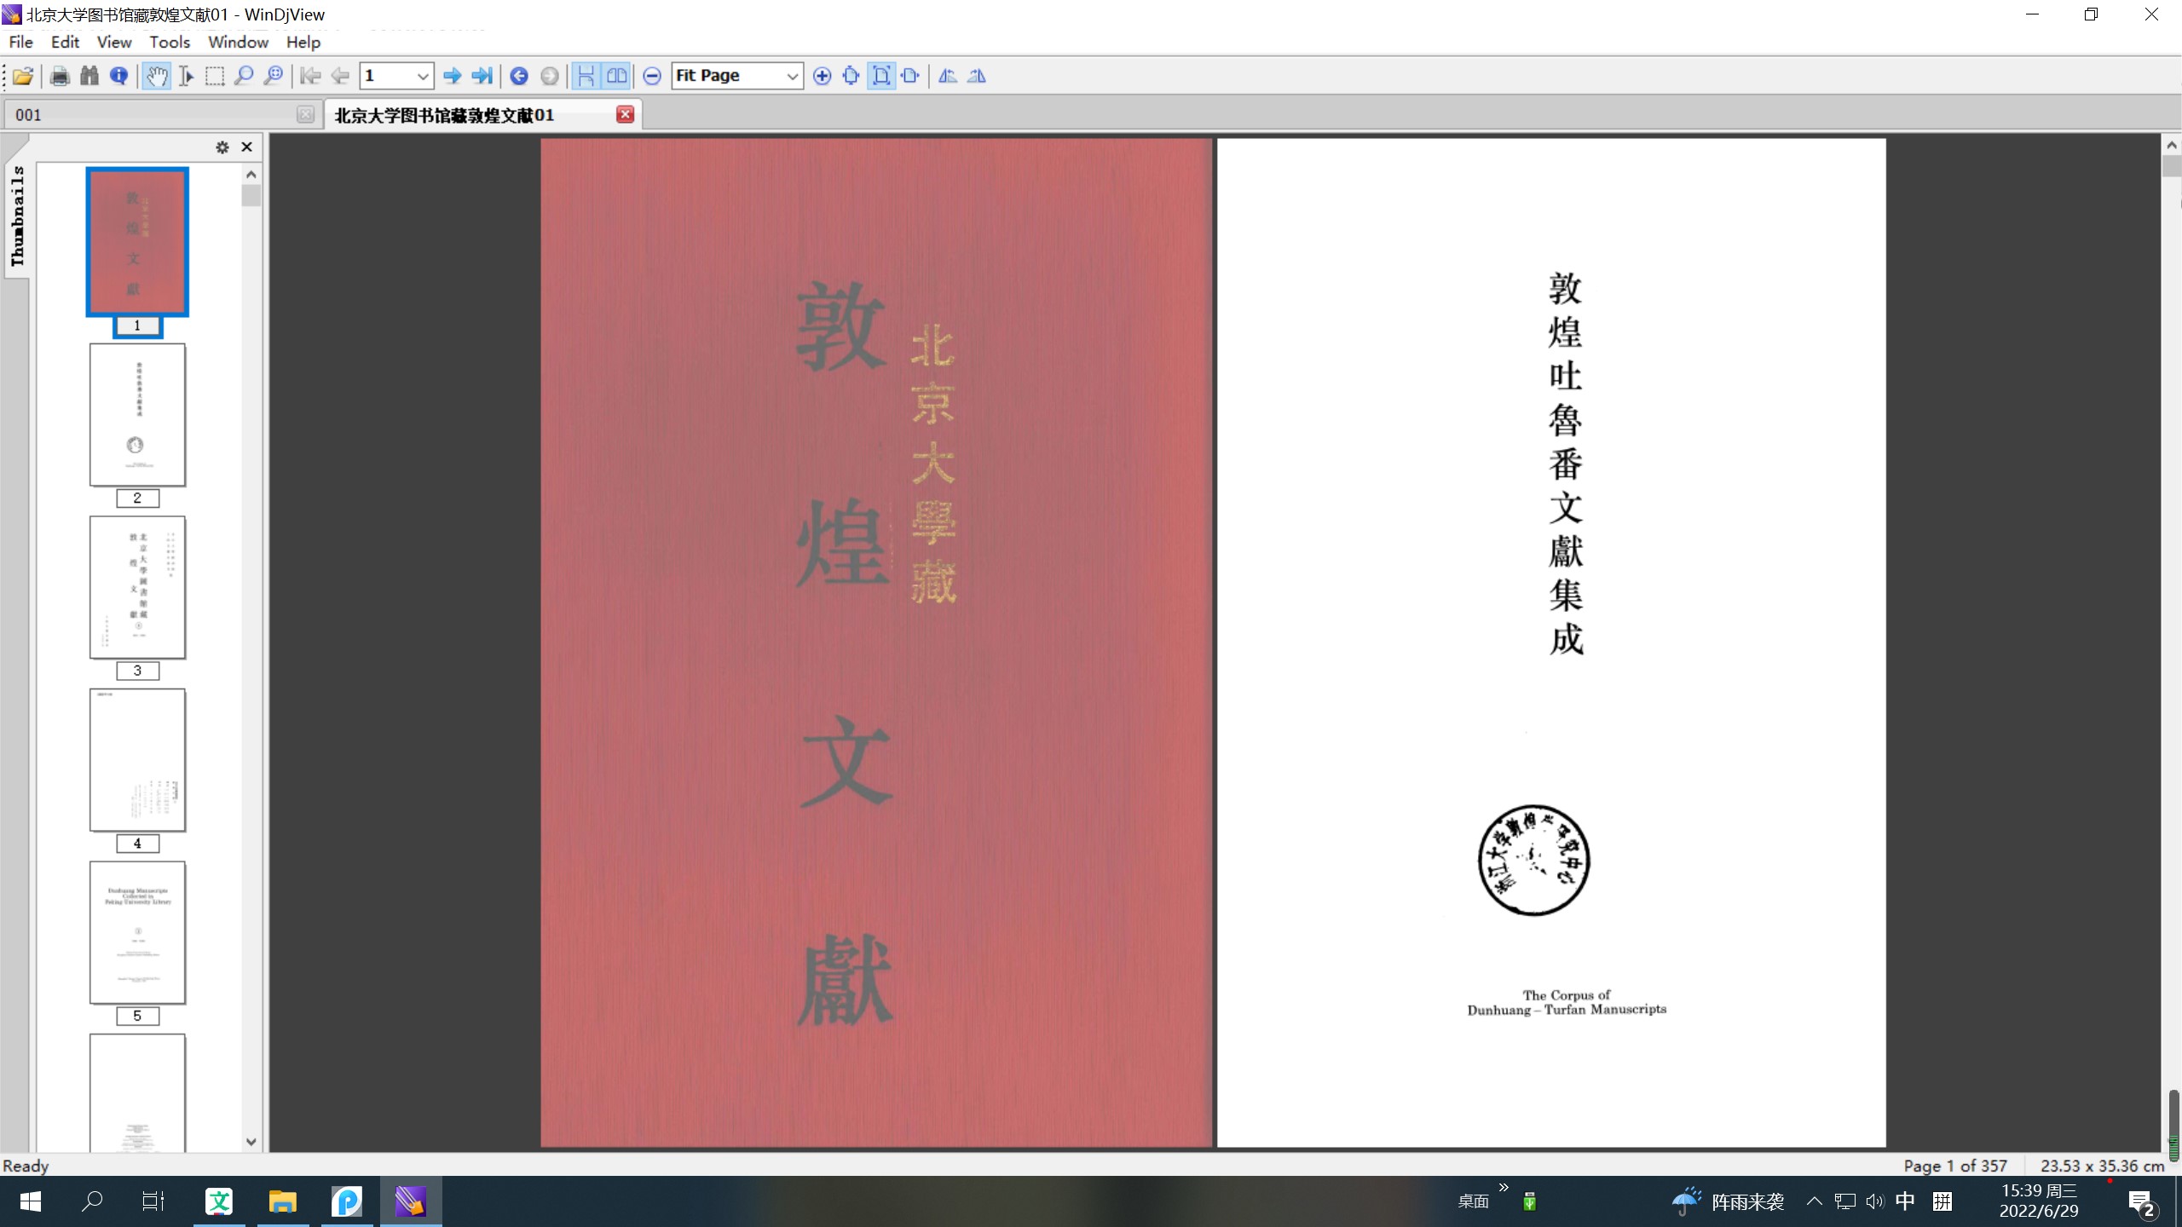Image resolution: width=2182 pixels, height=1227 pixels.
Task: Show hidden system tray icons
Action: pos(1814,1201)
